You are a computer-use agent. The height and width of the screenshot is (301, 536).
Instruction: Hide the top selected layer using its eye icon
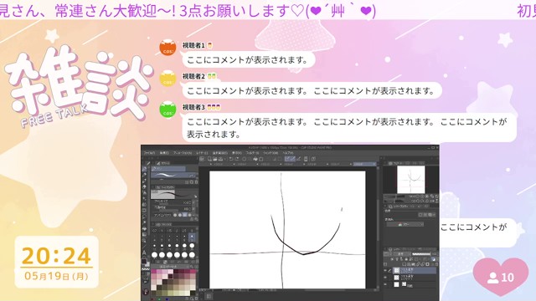pos(385,270)
